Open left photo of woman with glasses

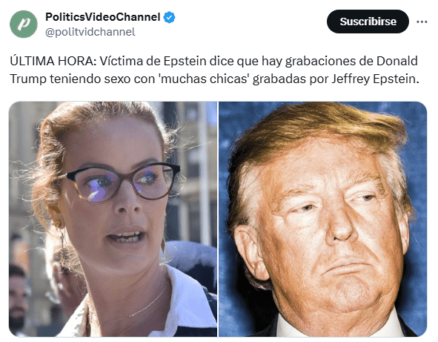click(113, 219)
